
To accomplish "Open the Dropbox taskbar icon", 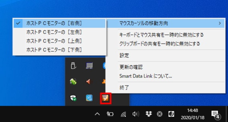I will pos(149,114).
